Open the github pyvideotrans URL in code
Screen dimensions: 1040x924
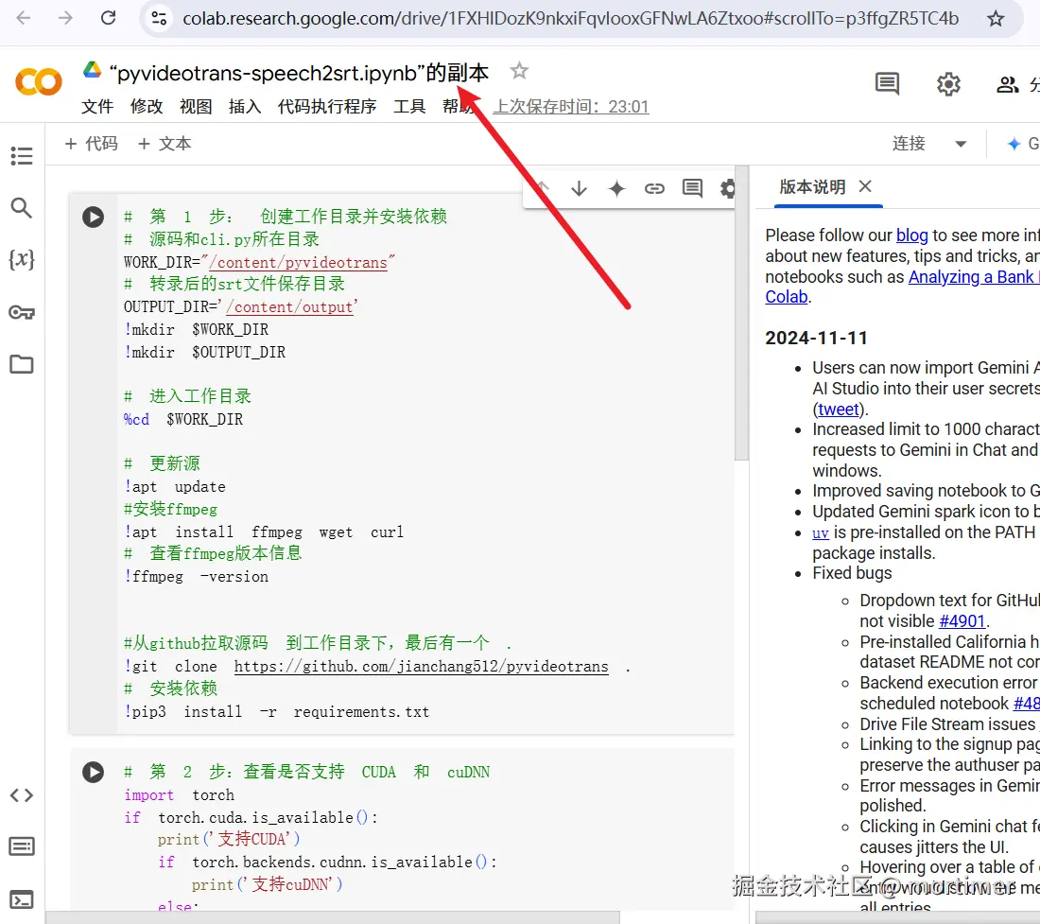click(x=421, y=667)
